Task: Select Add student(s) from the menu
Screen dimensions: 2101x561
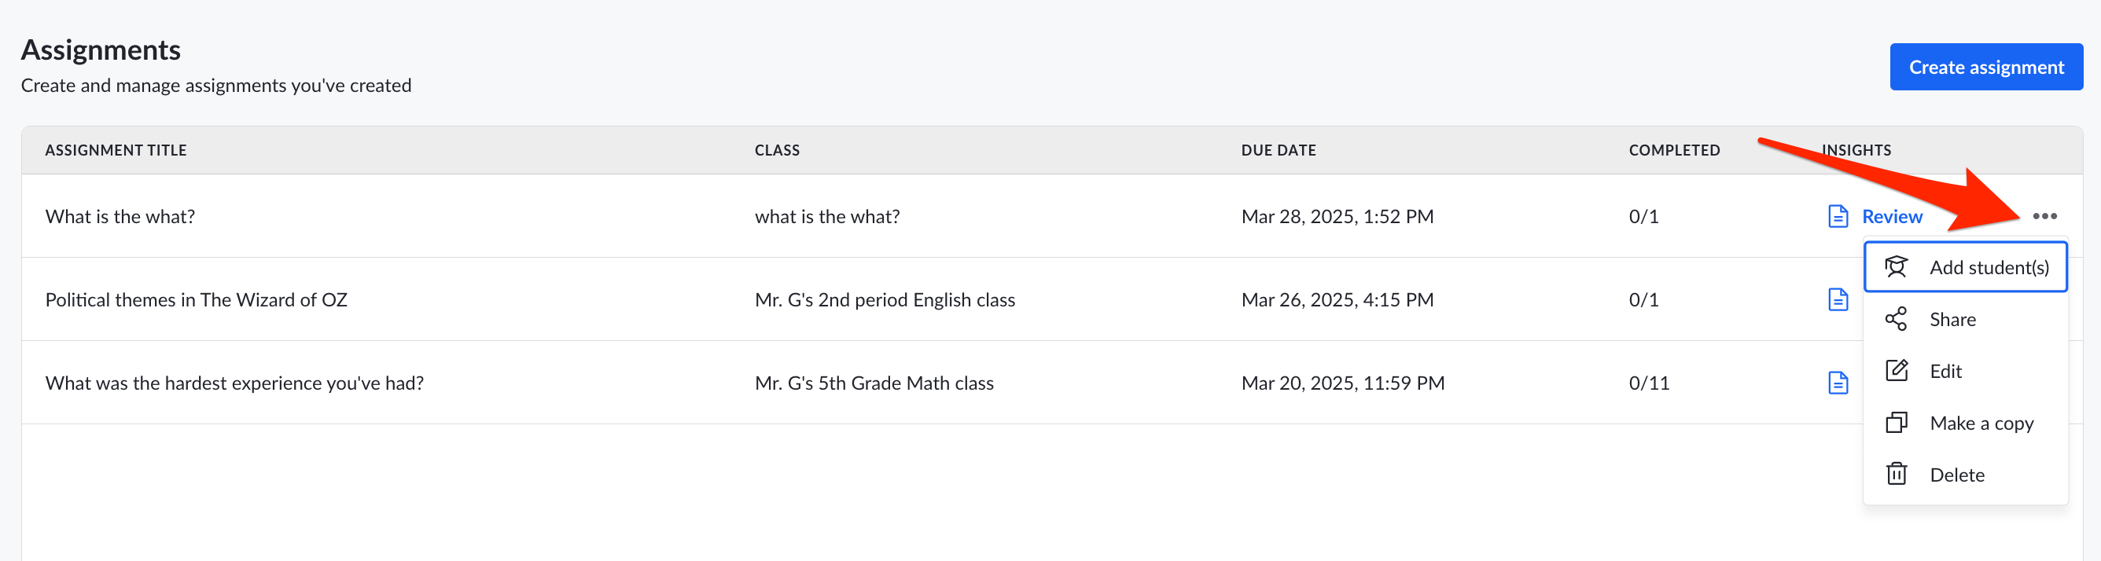Action: (1965, 266)
